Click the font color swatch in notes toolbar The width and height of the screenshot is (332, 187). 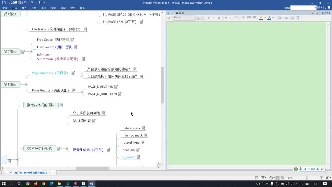269,18
